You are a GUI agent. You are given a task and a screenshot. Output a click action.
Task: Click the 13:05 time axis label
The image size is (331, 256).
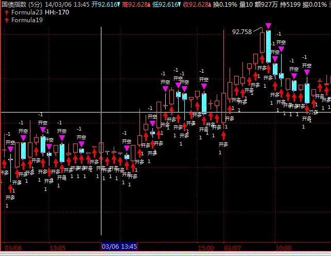tap(58, 248)
